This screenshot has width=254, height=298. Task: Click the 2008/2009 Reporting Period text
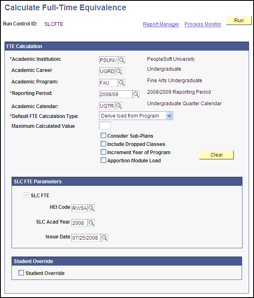(x=179, y=92)
